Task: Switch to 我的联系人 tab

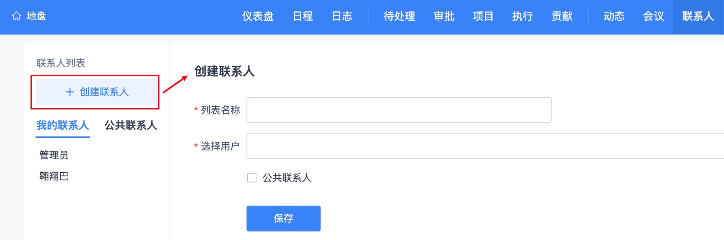Action: pyautogui.click(x=63, y=126)
